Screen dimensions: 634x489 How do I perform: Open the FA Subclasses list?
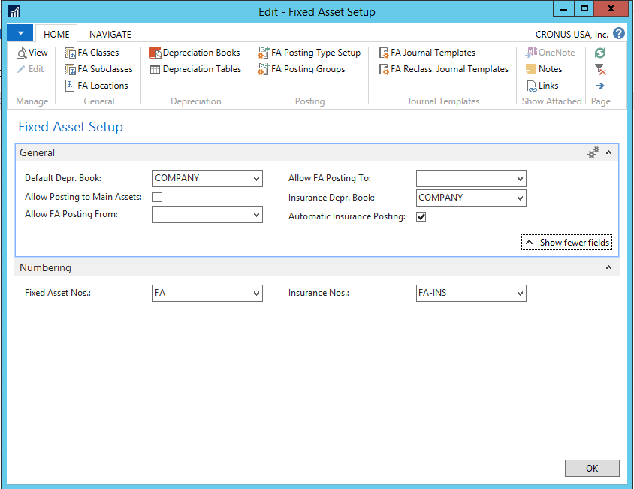pos(99,68)
